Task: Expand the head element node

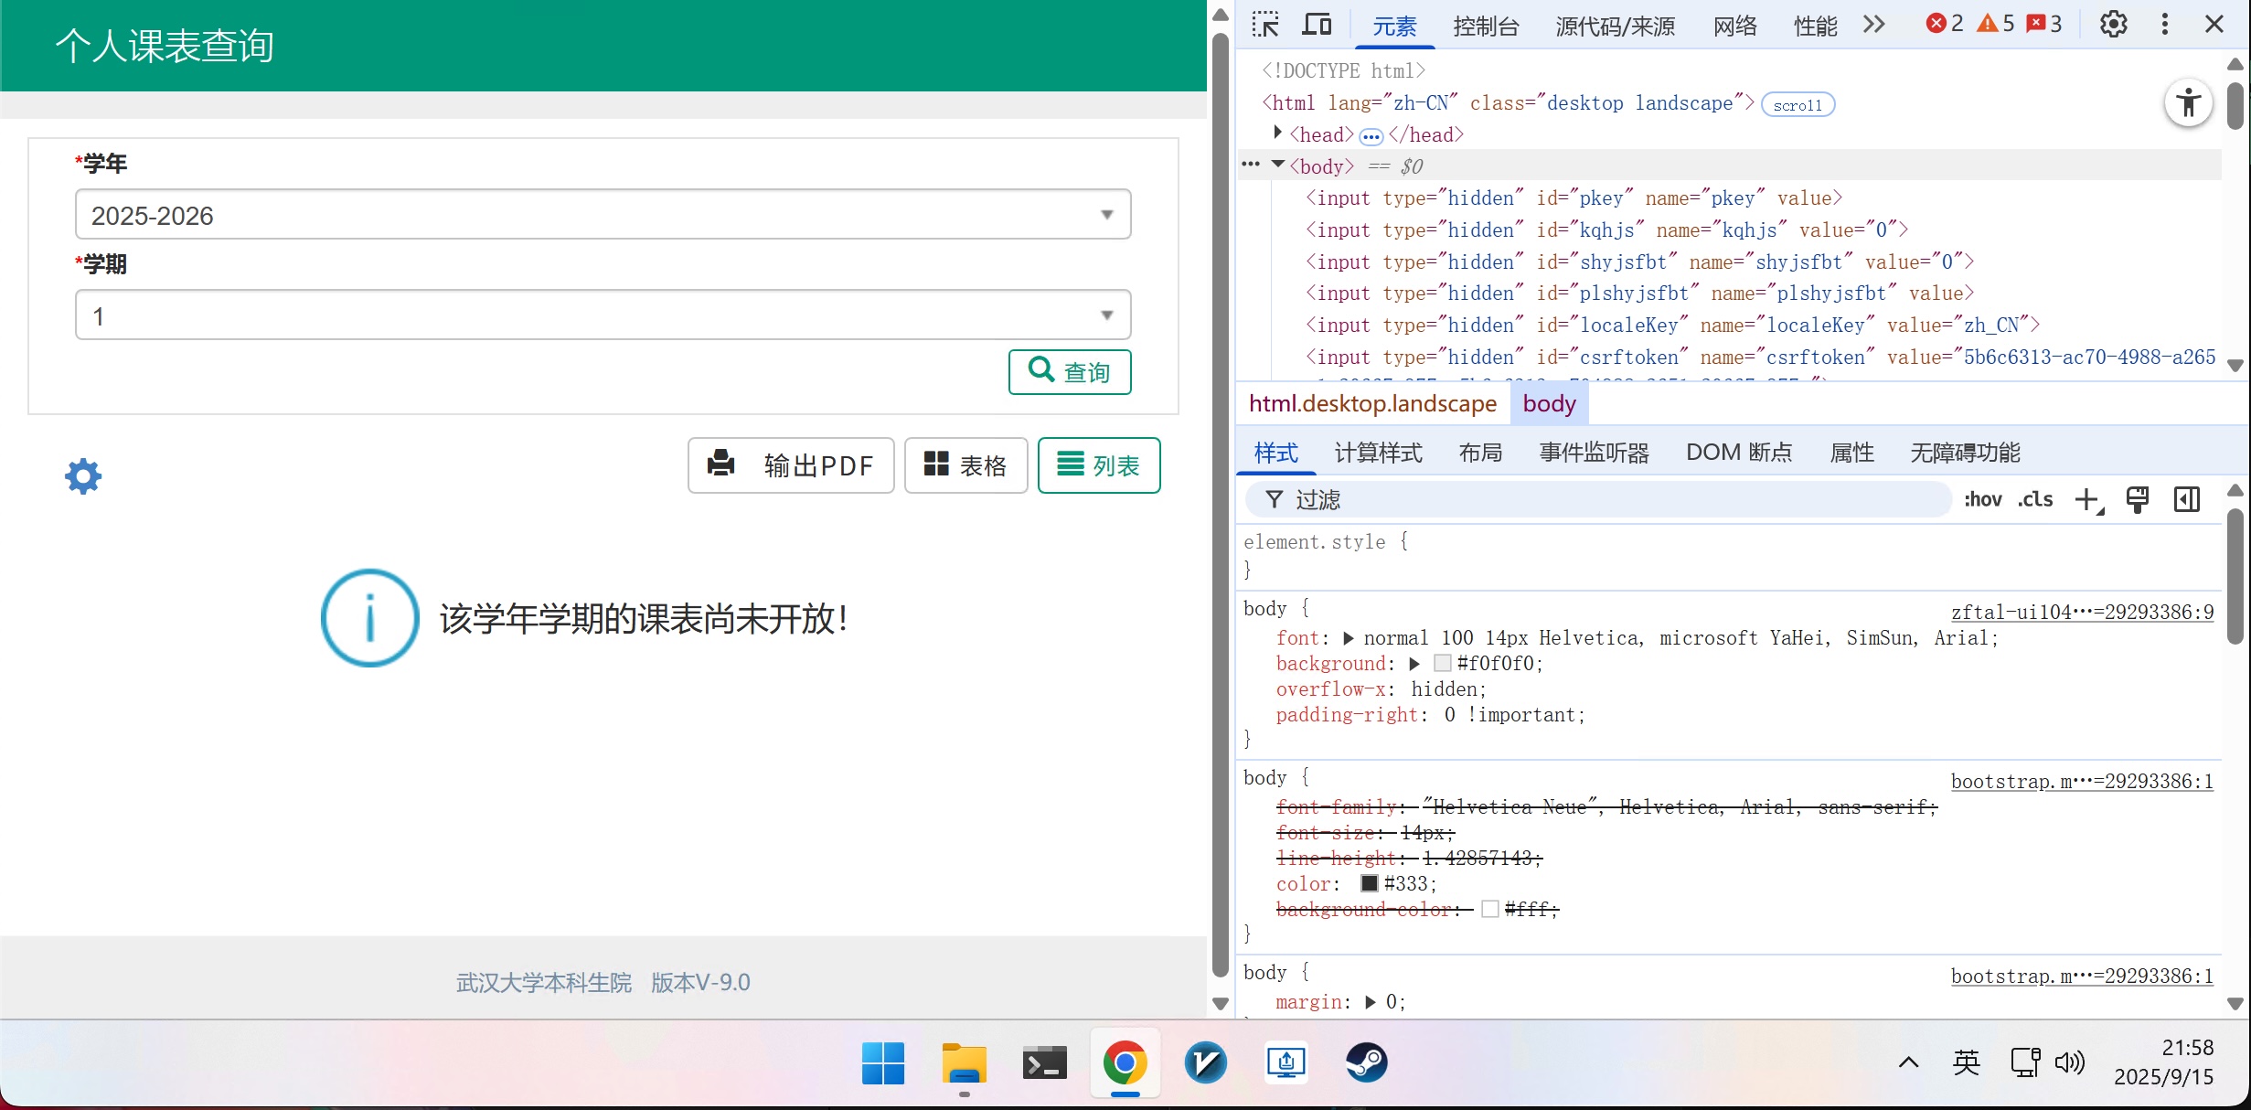Action: (x=1277, y=133)
